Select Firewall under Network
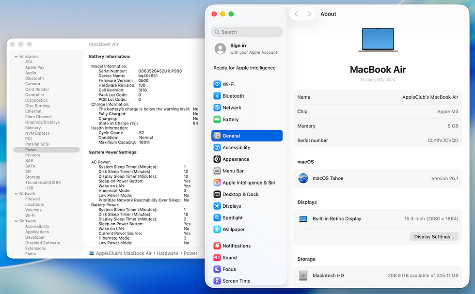 coord(32,199)
